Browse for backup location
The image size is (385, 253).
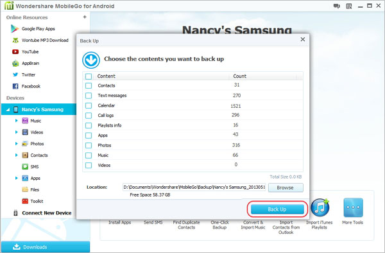(x=286, y=188)
